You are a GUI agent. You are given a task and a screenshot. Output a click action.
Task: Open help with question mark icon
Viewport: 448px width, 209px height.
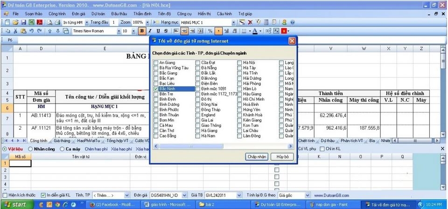(292, 22)
